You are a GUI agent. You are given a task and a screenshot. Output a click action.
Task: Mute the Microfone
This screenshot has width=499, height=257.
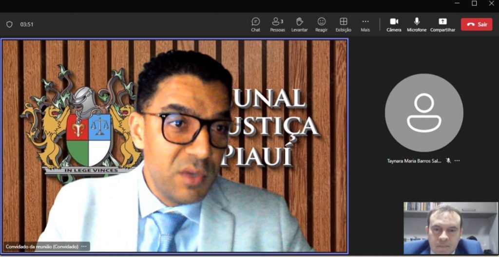pos(417,24)
